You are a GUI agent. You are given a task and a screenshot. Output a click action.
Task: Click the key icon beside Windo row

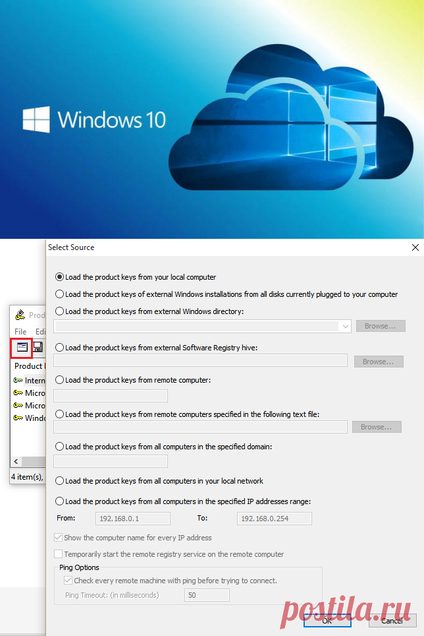coord(18,418)
